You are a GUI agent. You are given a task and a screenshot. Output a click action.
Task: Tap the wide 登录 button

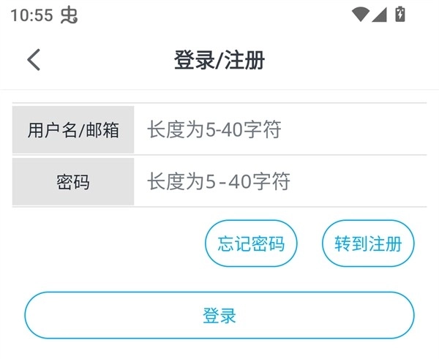click(x=219, y=316)
